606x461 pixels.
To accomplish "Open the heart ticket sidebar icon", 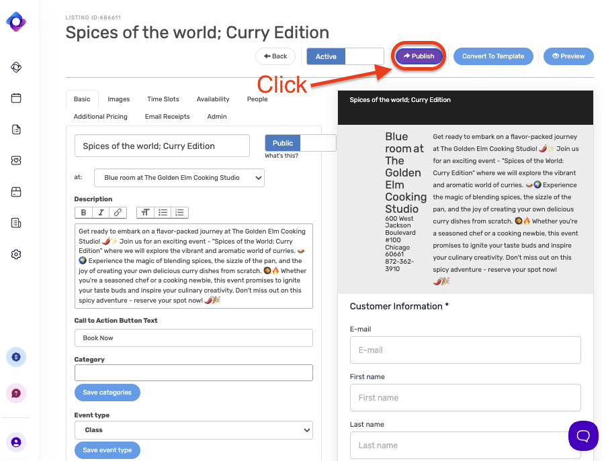I will 16,160.
